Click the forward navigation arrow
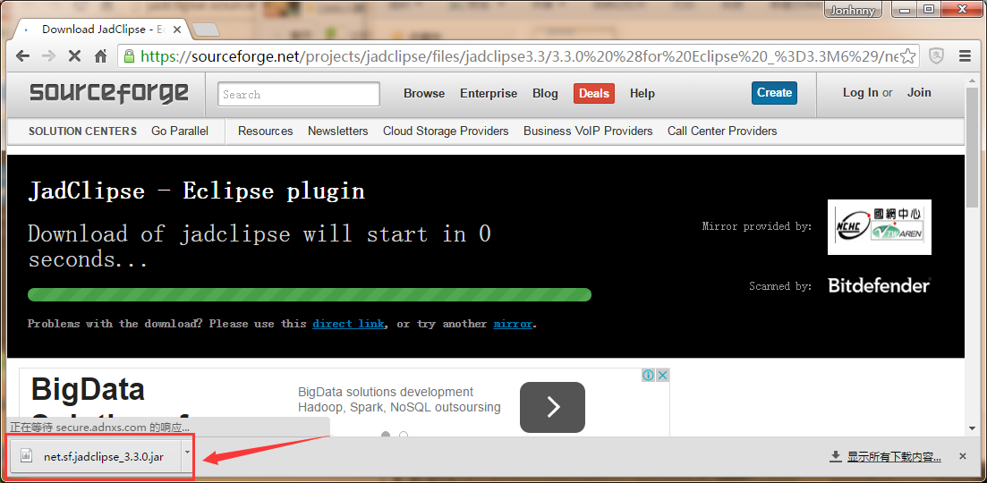987x483 pixels. pos(48,56)
